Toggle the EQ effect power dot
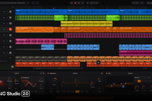The width and height of the screenshot is (152, 101). (107, 73)
